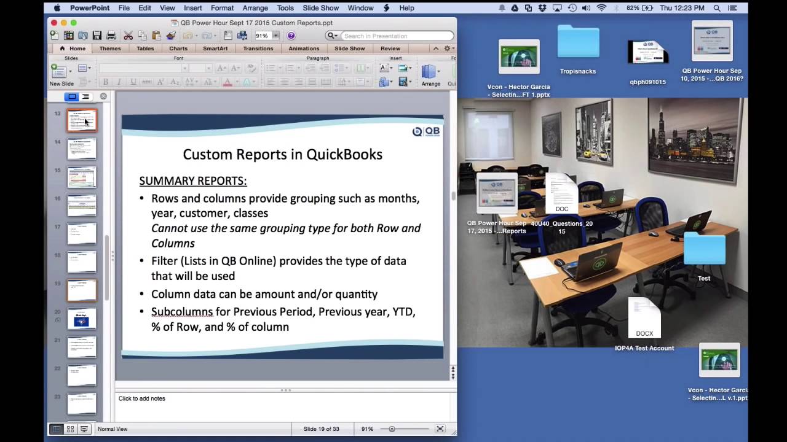The width and height of the screenshot is (787, 442).
Task: Click the center text alignment icon
Action: click(284, 82)
